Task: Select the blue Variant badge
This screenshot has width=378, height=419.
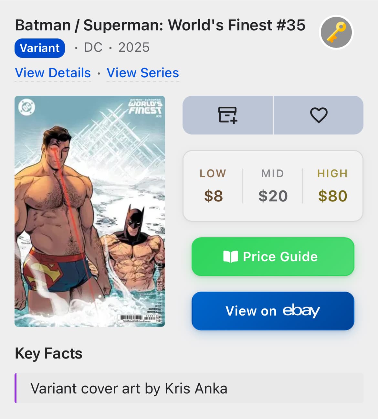Action: [40, 48]
